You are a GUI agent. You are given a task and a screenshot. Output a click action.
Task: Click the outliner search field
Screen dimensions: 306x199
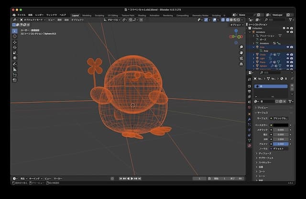275,20
